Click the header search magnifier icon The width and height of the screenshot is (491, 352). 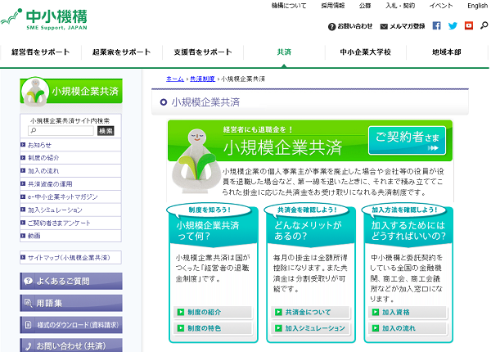click(484, 25)
